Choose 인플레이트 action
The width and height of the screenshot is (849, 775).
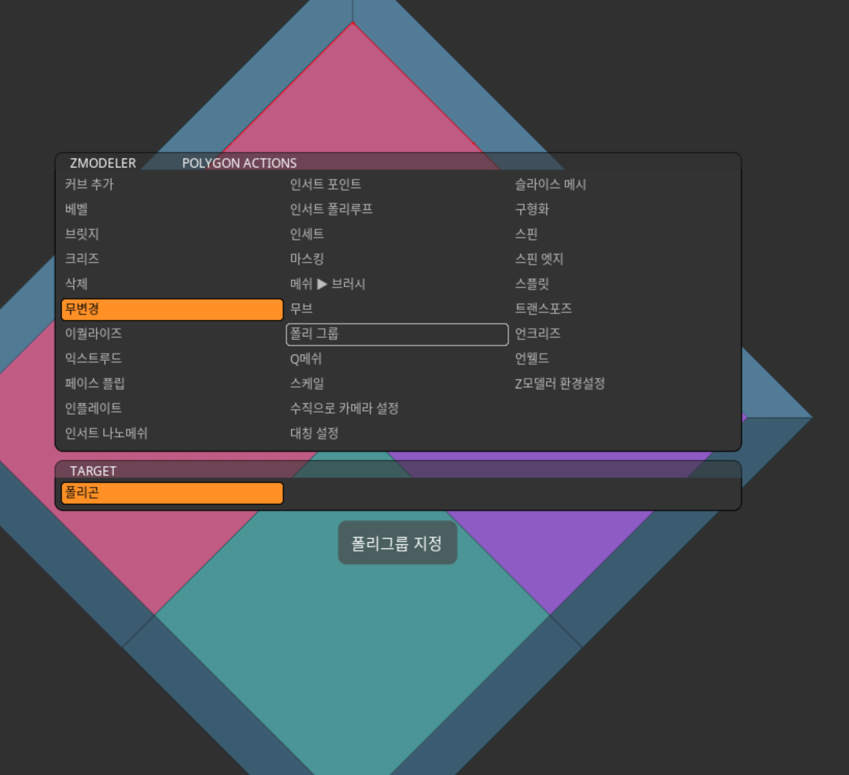172,409
